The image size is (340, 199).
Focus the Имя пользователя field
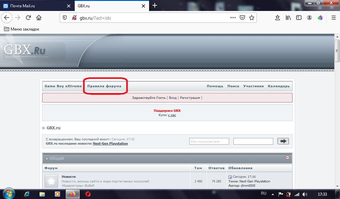tap(209, 141)
